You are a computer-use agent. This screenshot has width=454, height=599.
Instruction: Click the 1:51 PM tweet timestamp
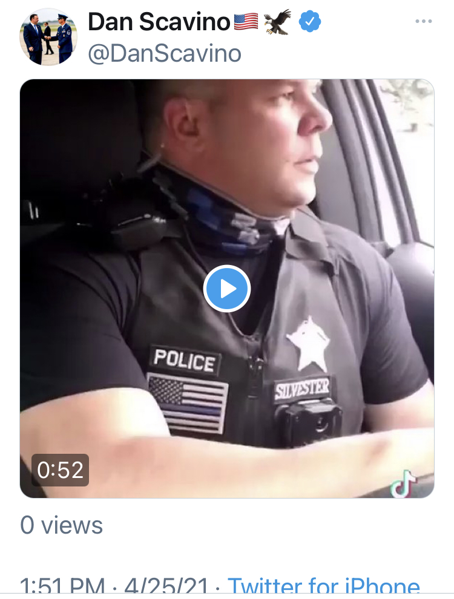62,586
